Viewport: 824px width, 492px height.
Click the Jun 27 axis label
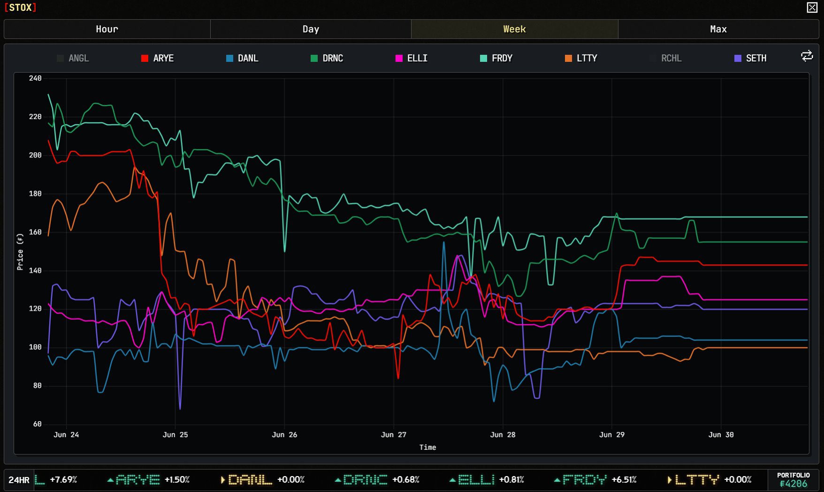pos(393,435)
